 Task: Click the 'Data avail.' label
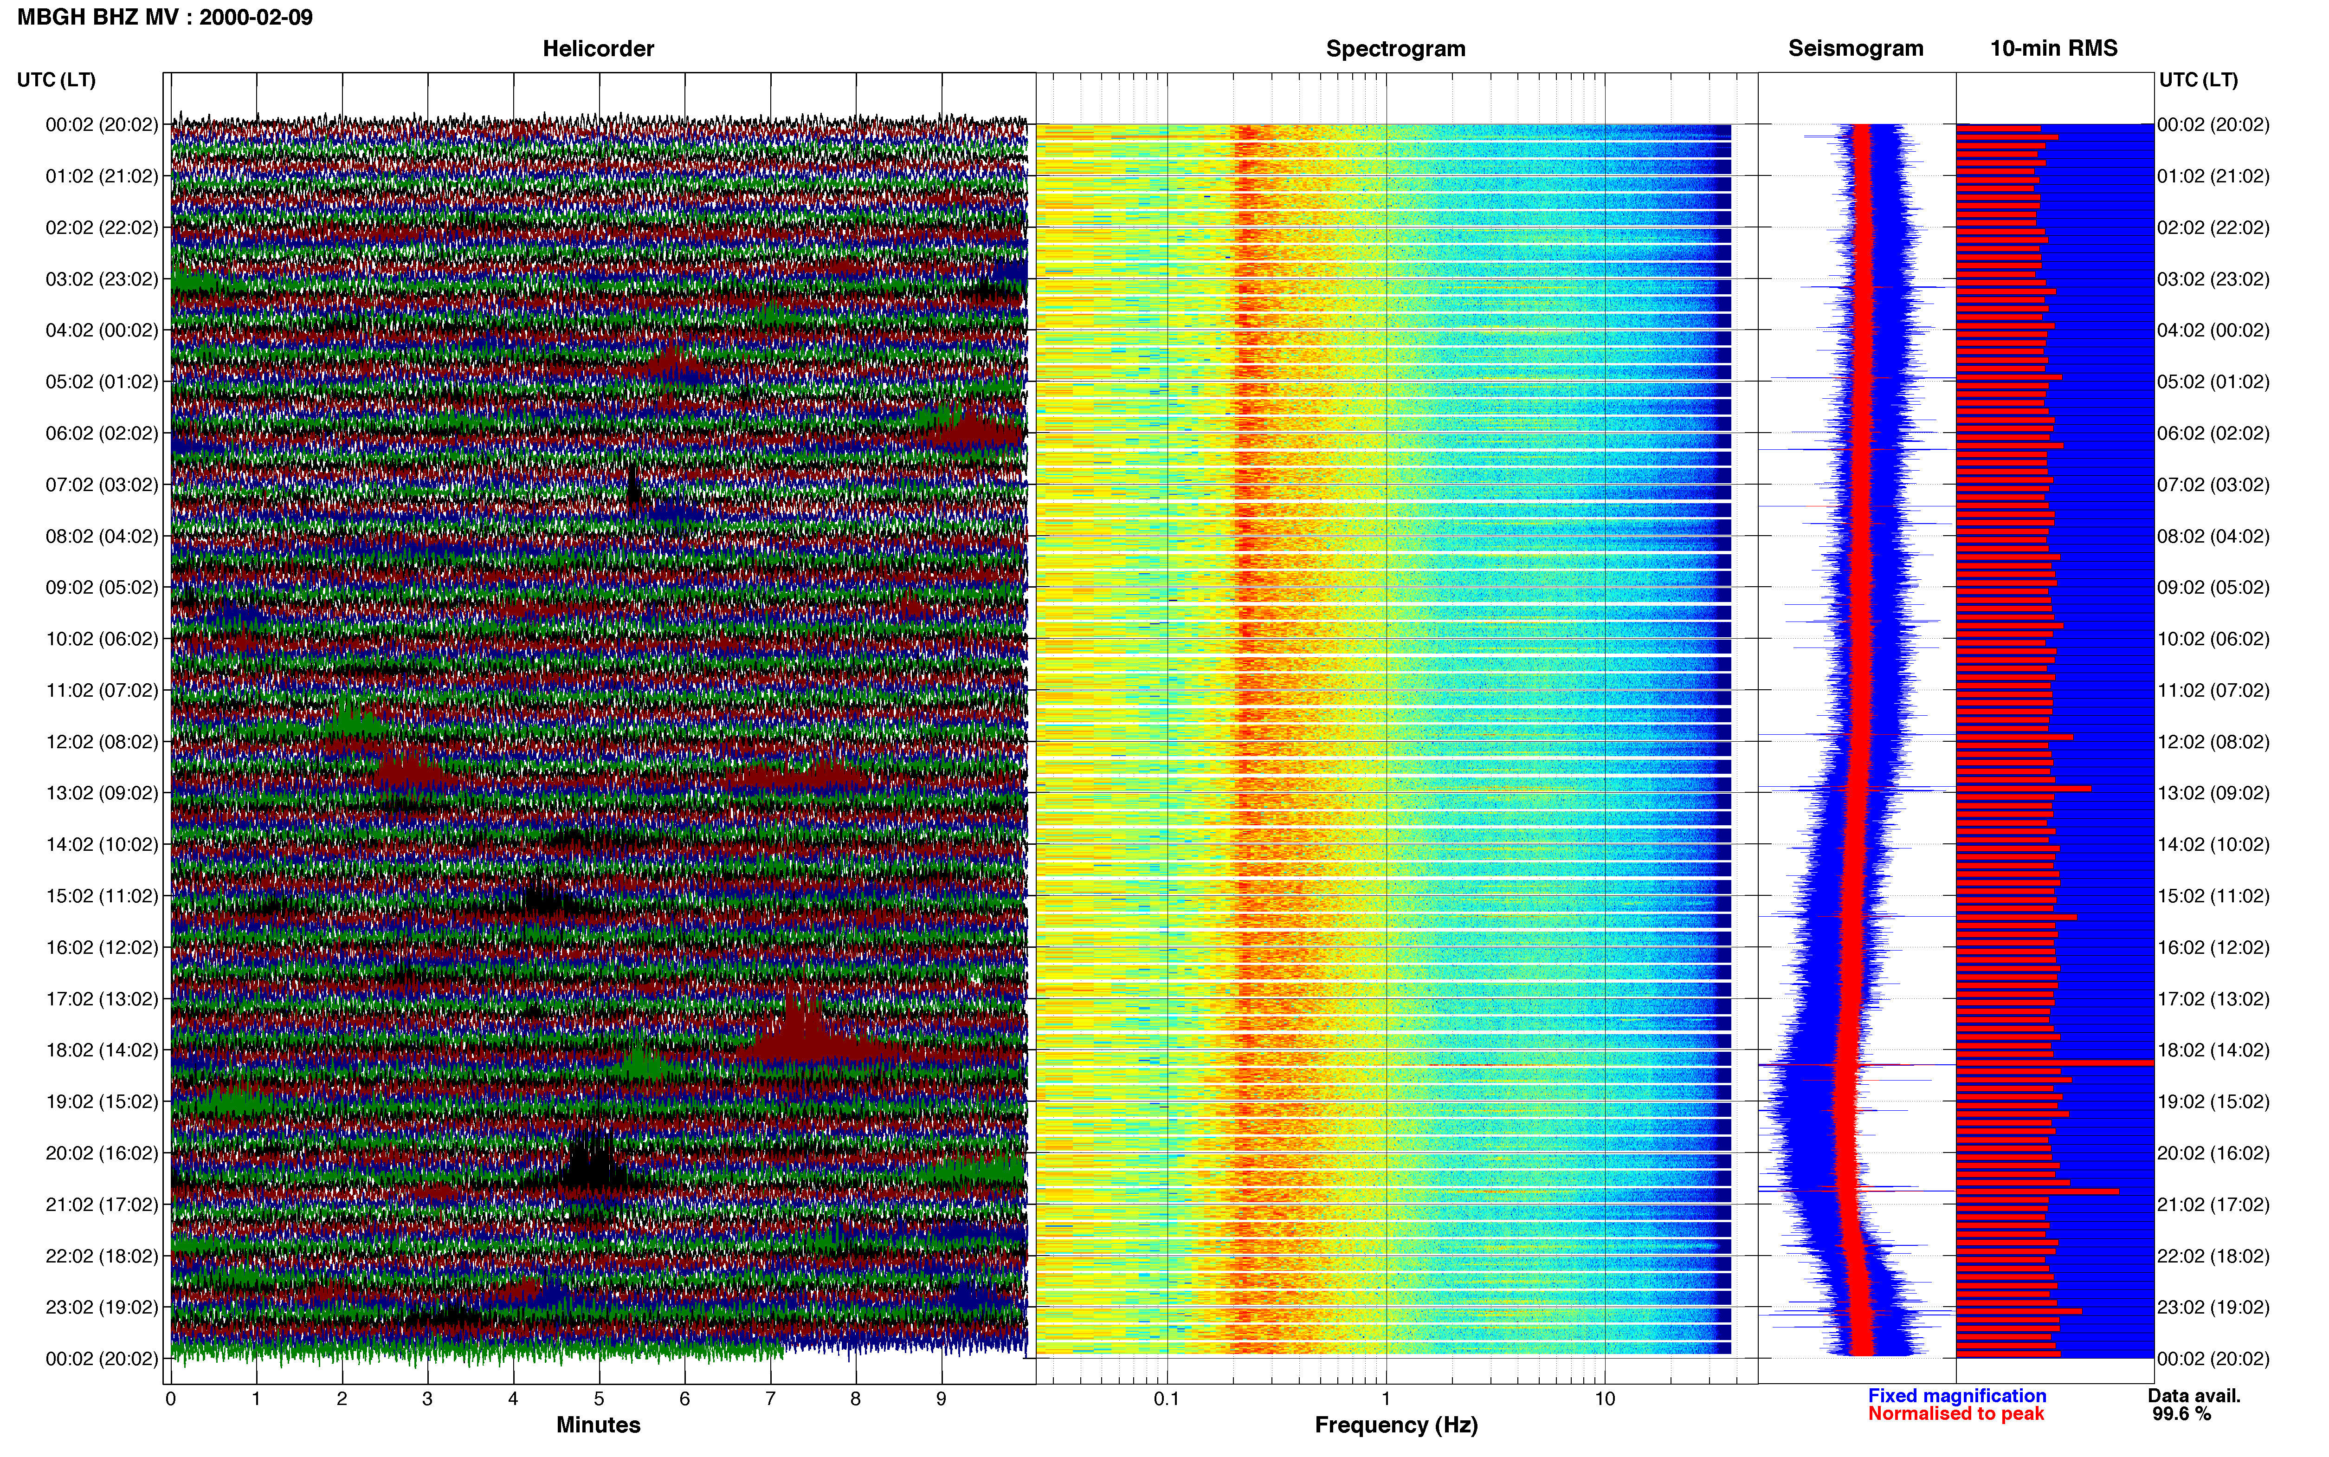[2194, 1395]
